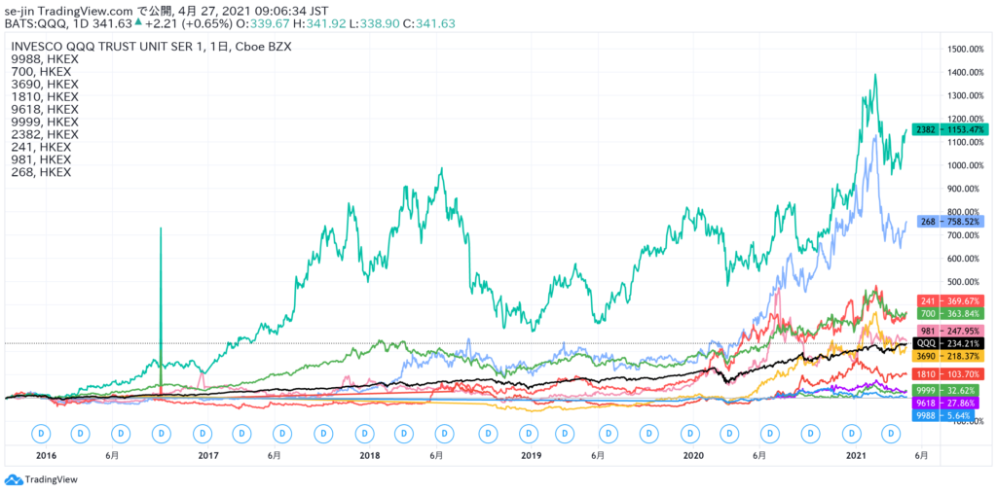Select the 1810 price tag showing 103.70%
The height and width of the screenshot is (493, 997).
point(950,374)
